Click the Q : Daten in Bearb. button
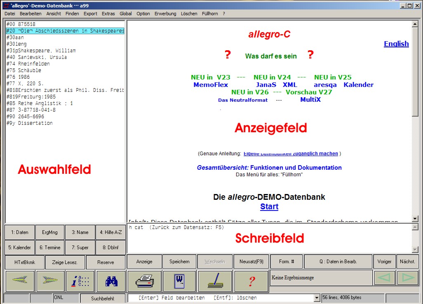The image size is (423, 304). point(338,262)
